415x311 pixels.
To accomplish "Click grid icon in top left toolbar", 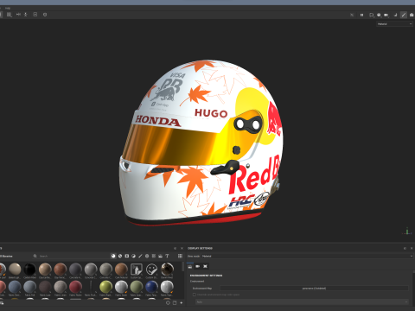I will click(x=10, y=15).
